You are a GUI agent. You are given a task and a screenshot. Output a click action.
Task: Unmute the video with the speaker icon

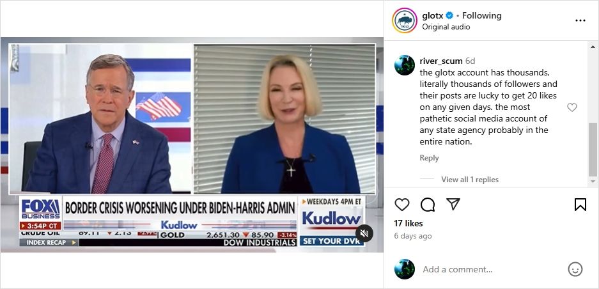pyautogui.click(x=364, y=233)
